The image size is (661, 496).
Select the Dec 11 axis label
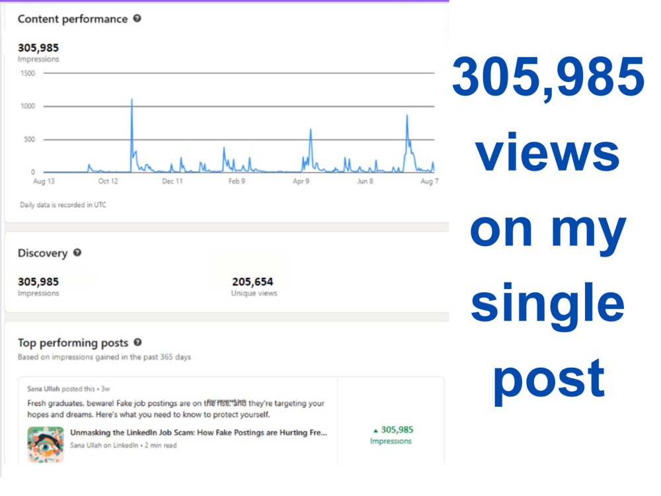(x=173, y=181)
